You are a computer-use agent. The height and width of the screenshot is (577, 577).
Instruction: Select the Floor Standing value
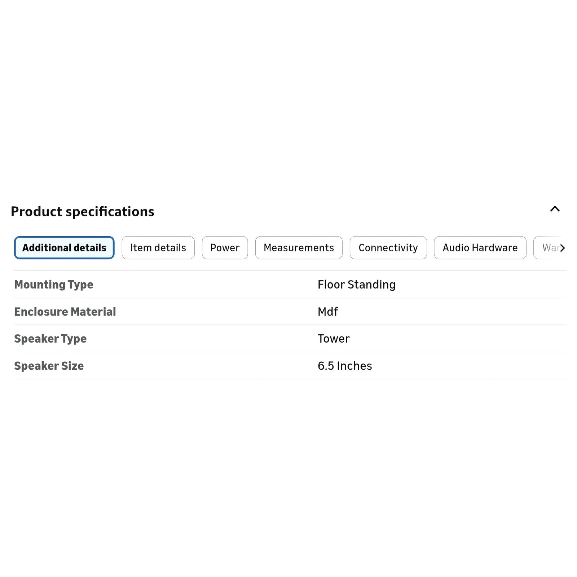pyautogui.click(x=357, y=285)
